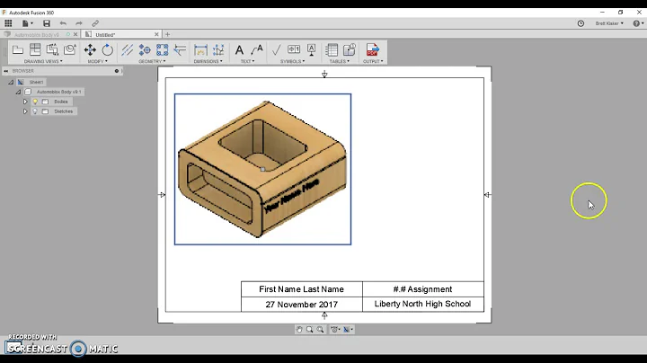
Task: Expand the Sketches folder
Action: (x=25, y=111)
